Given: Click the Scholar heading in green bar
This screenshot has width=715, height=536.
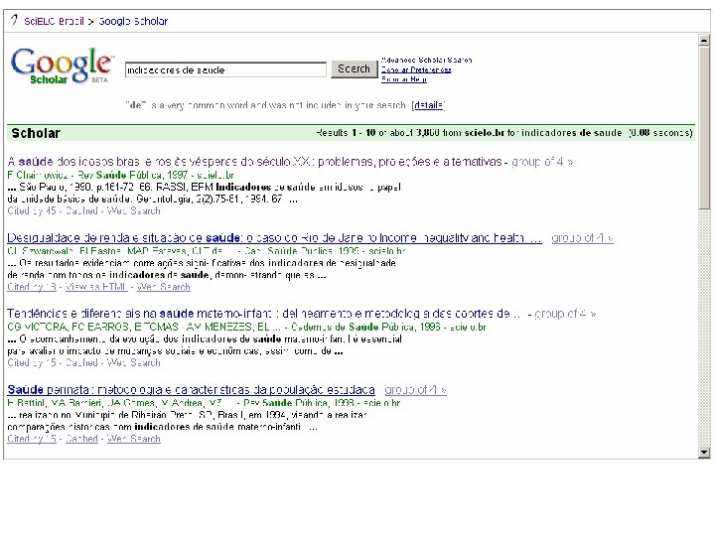Looking at the screenshot, I should (36, 133).
